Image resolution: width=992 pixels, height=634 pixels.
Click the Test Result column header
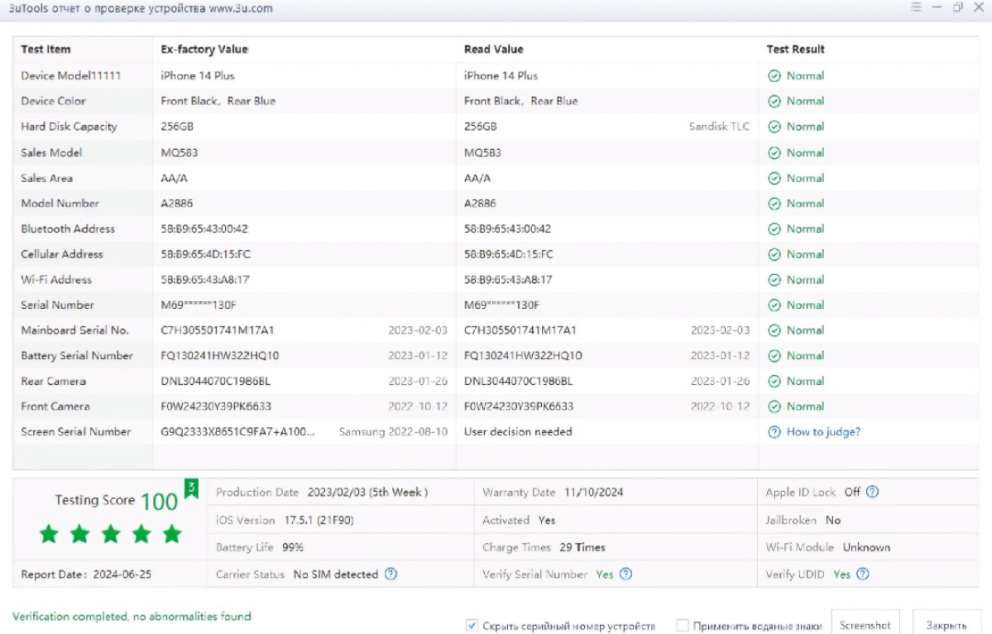pyautogui.click(x=795, y=49)
